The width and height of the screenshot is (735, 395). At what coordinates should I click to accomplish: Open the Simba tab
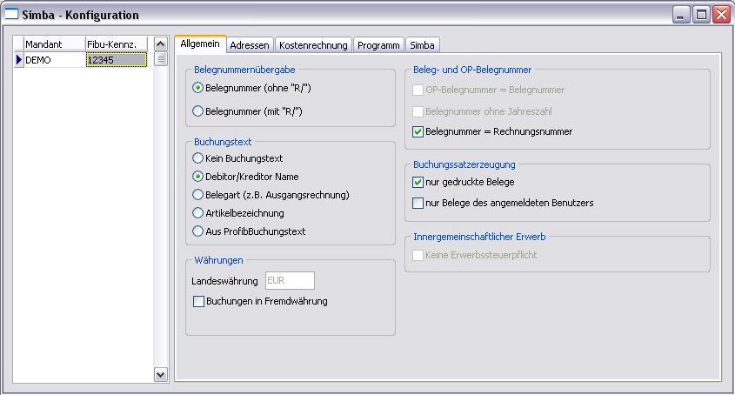point(423,45)
